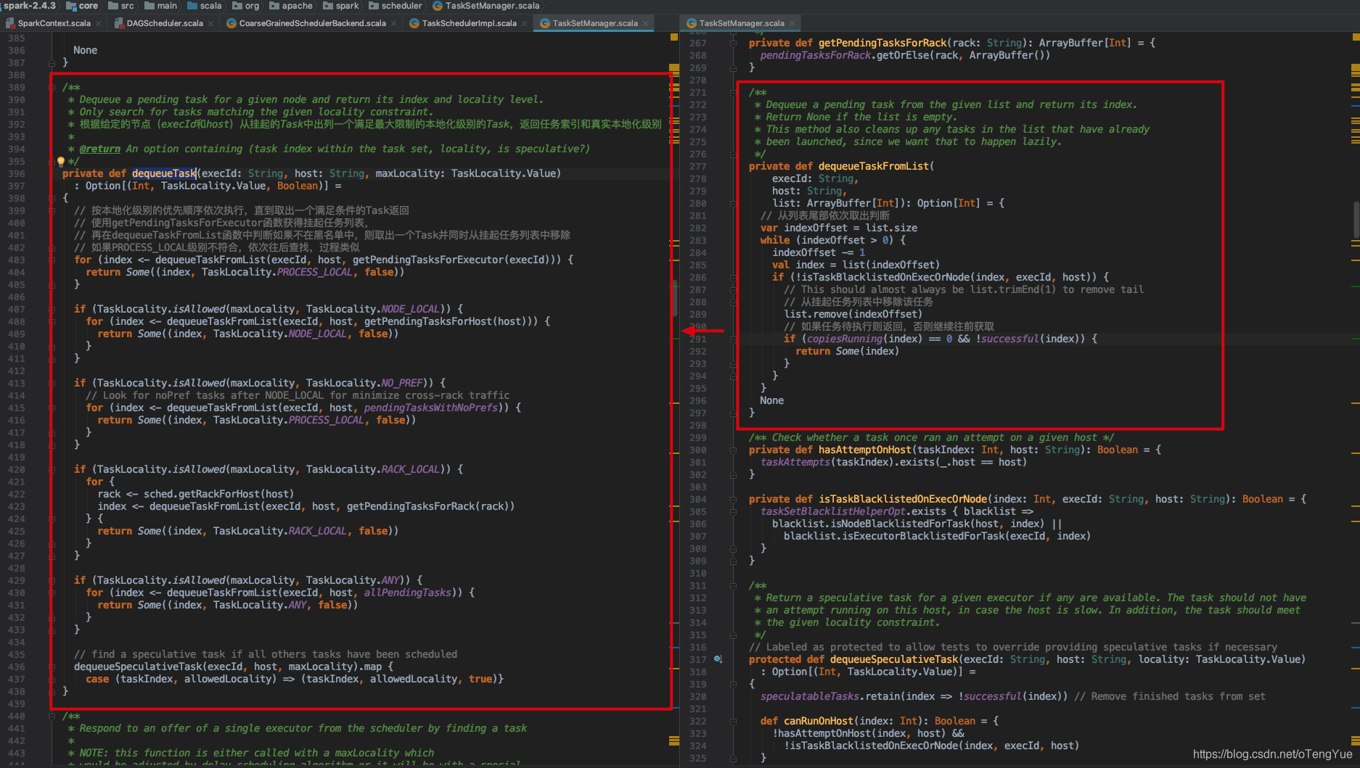Click dequeueSpeculativeTask definition name at line 317
Screen dimensions: 1360x768
click(x=894, y=659)
